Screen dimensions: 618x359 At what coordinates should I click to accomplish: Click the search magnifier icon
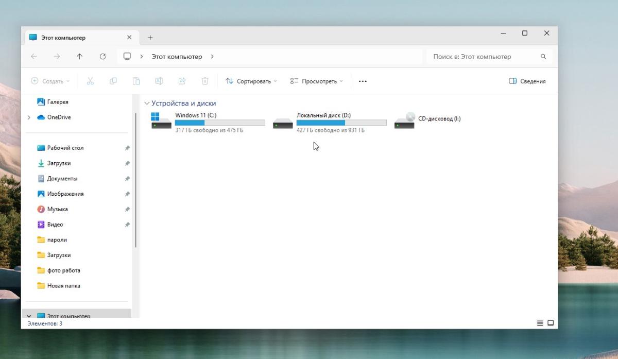click(x=543, y=57)
